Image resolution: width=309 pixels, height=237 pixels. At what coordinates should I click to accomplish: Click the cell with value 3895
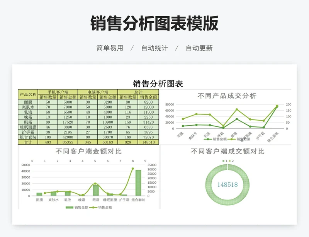point(148,132)
